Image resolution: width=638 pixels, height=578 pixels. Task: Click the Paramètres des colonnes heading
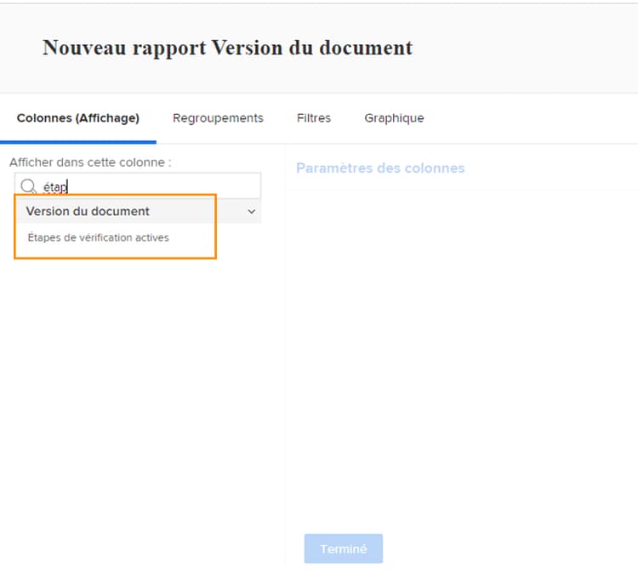click(x=380, y=168)
